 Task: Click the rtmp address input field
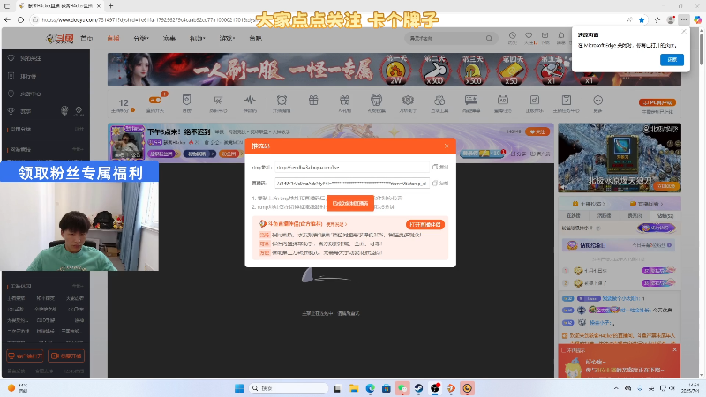point(352,167)
